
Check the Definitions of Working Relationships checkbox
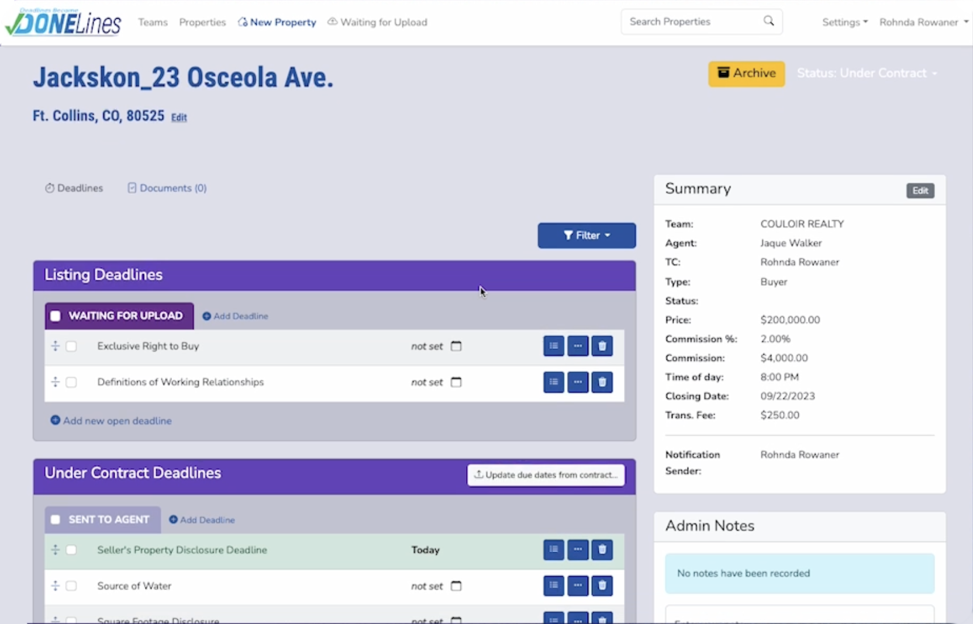pyautogui.click(x=71, y=382)
